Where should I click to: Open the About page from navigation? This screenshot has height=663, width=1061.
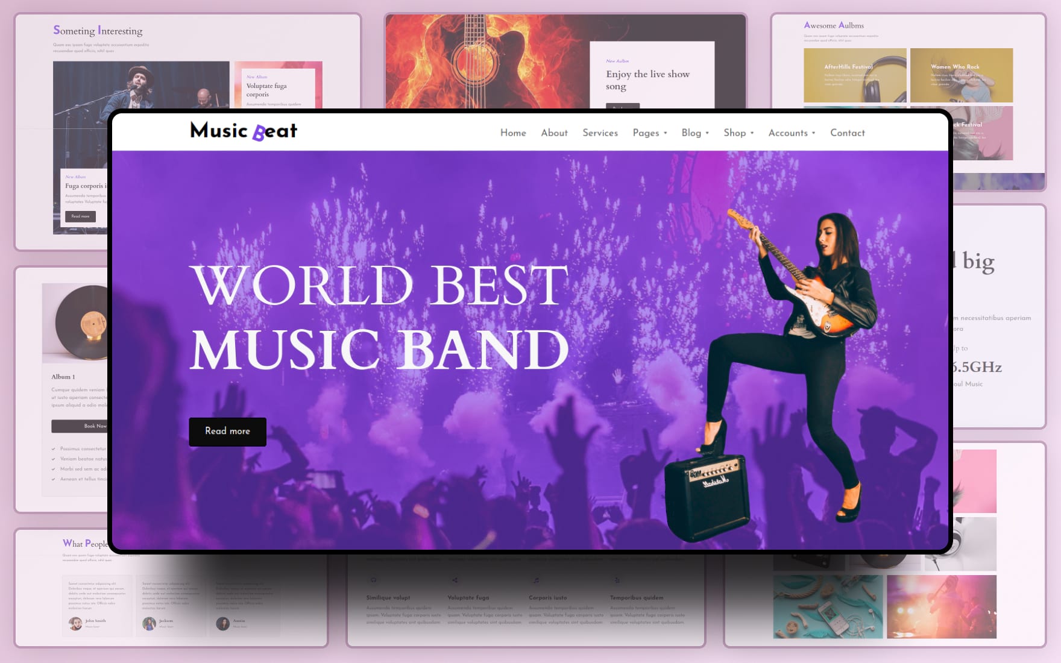pyautogui.click(x=554, y=133)
